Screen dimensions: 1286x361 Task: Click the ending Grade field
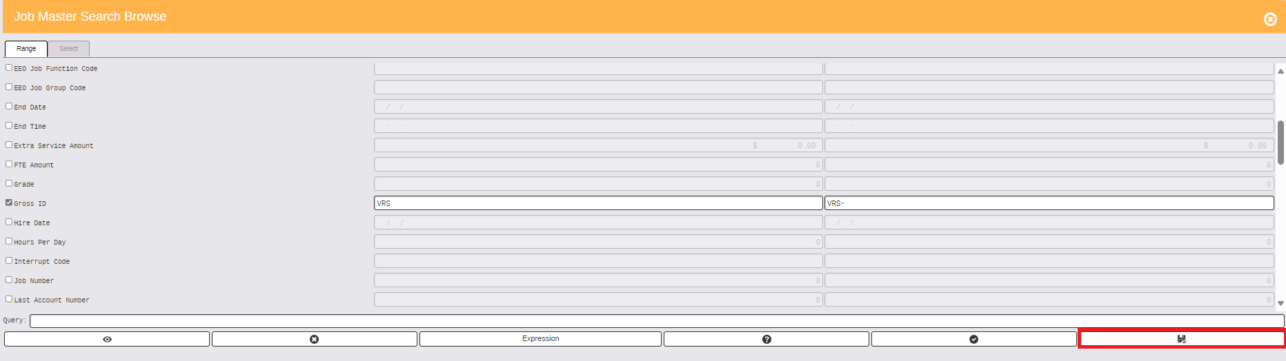(1049, 184)
